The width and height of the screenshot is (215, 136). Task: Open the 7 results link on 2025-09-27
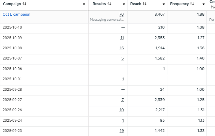123,100
